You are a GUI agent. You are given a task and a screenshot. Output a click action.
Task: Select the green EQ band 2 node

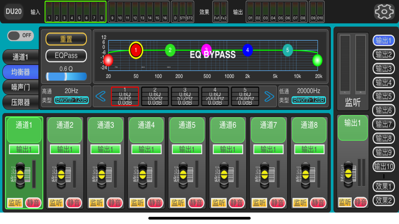pos(170,50)
